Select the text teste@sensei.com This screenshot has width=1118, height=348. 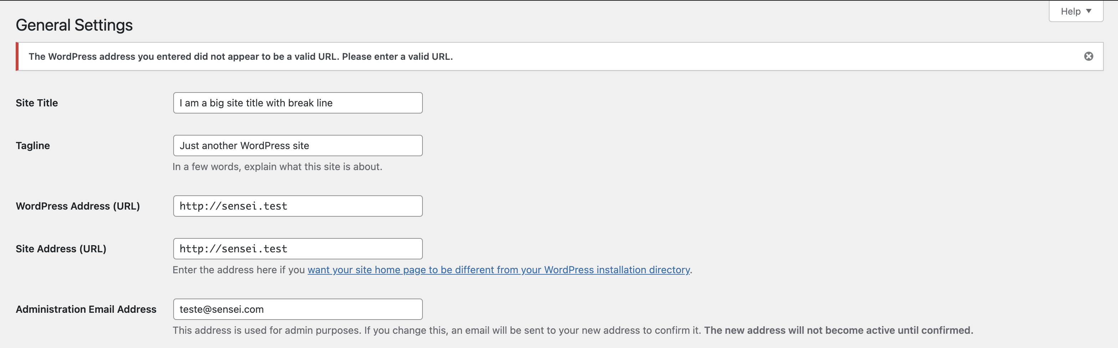click(222, 309)
